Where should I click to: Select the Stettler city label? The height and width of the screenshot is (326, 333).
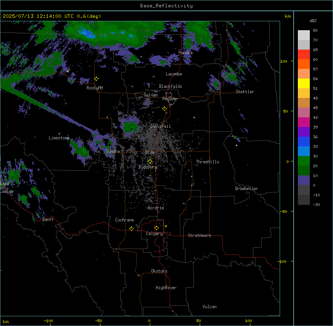point(245,92)
